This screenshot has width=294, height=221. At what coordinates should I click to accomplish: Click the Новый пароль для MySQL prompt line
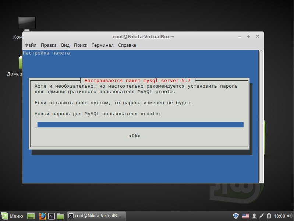click(98, 114)
